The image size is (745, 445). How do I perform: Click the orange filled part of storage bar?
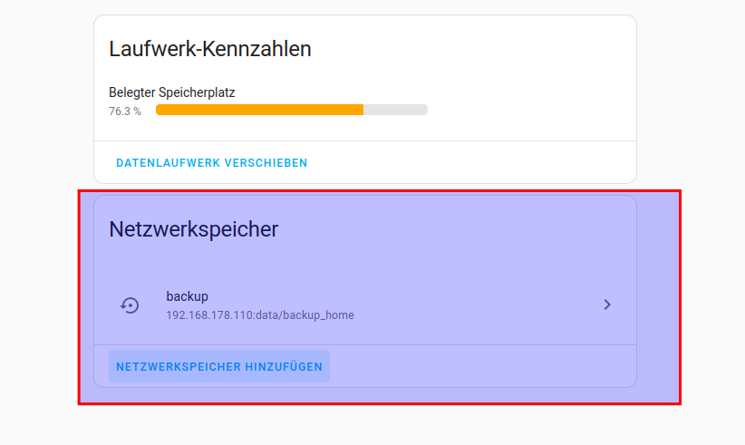coord(259,110)
